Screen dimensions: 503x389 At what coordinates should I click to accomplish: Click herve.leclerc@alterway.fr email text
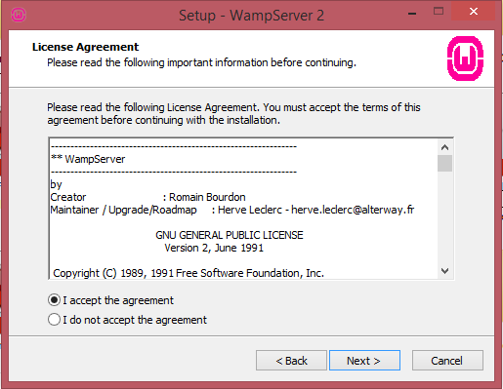353,210
